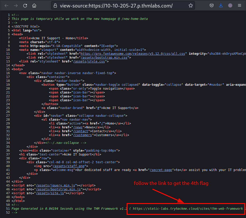Viewport: 246px width, 218px height.
Task: Open the Downloads panel icon
Action: (x=220, y=5)
